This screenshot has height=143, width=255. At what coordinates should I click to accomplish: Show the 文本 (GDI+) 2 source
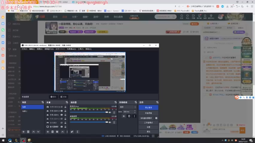pyautogui.click(x=62, y=119)
